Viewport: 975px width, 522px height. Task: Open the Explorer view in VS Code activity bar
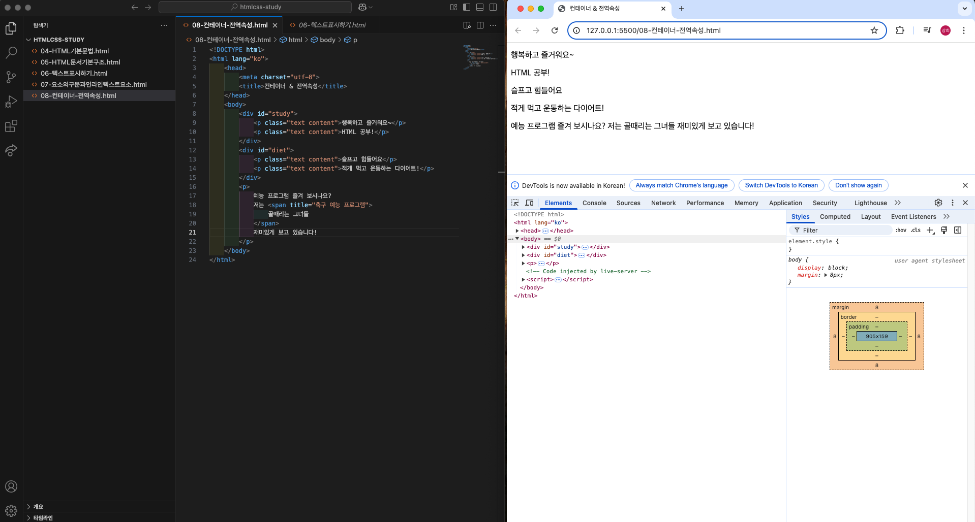point(11,28)
